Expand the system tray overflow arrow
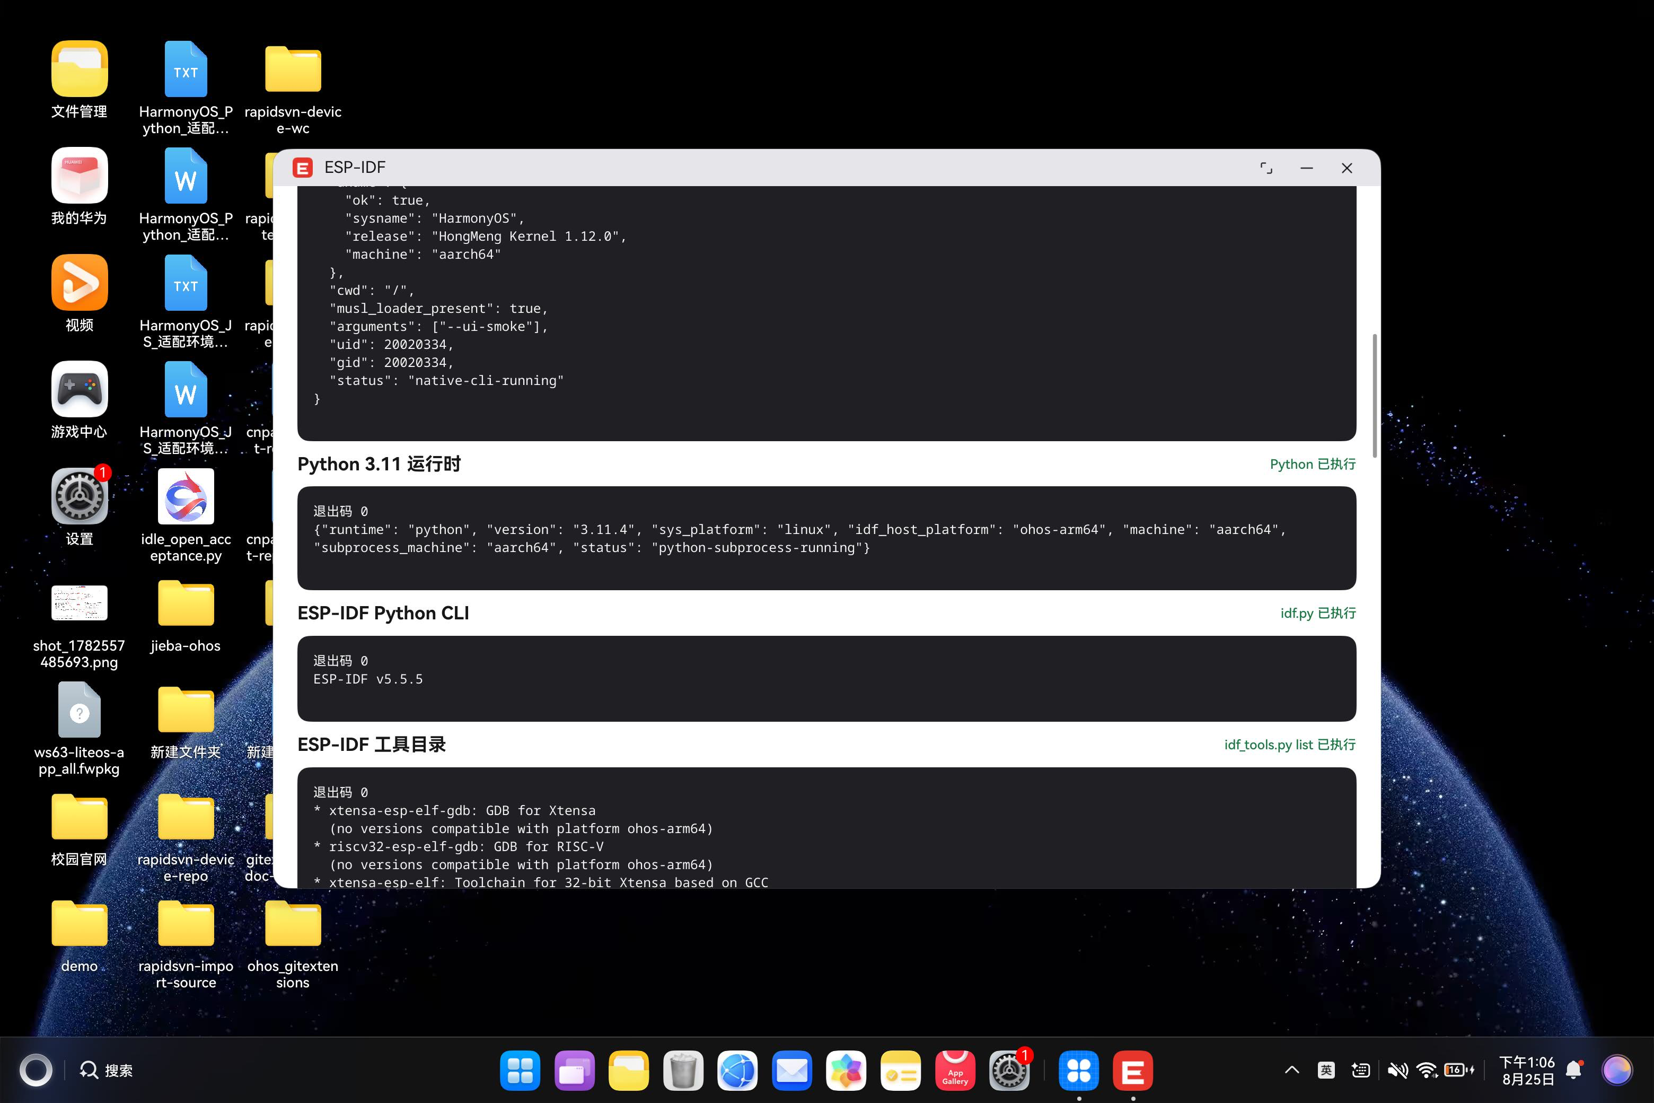The image size is (1654, 1103). [1292, 1070]
